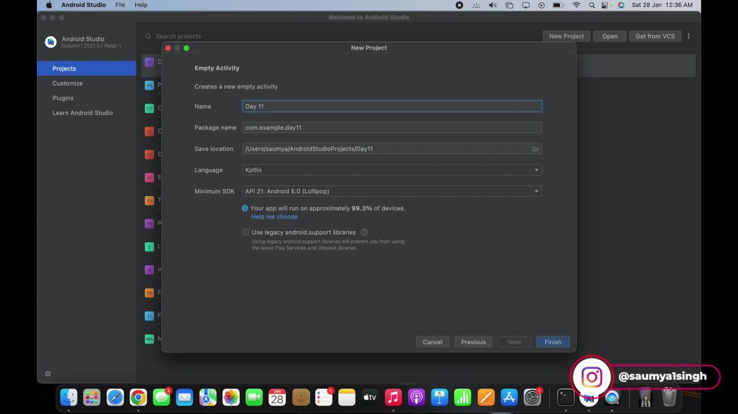Open the File menu

pos(120,5)
